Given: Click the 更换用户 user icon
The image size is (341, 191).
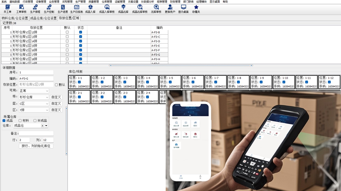Looking at the screenshot, I should pos(170,8).
